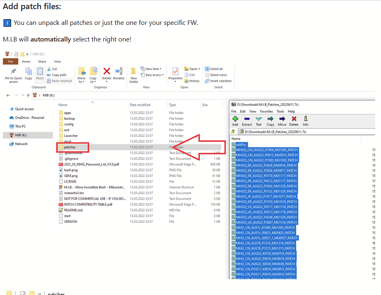Click the Invert selection button
The image size is (381, 295).
pos(221,80)
